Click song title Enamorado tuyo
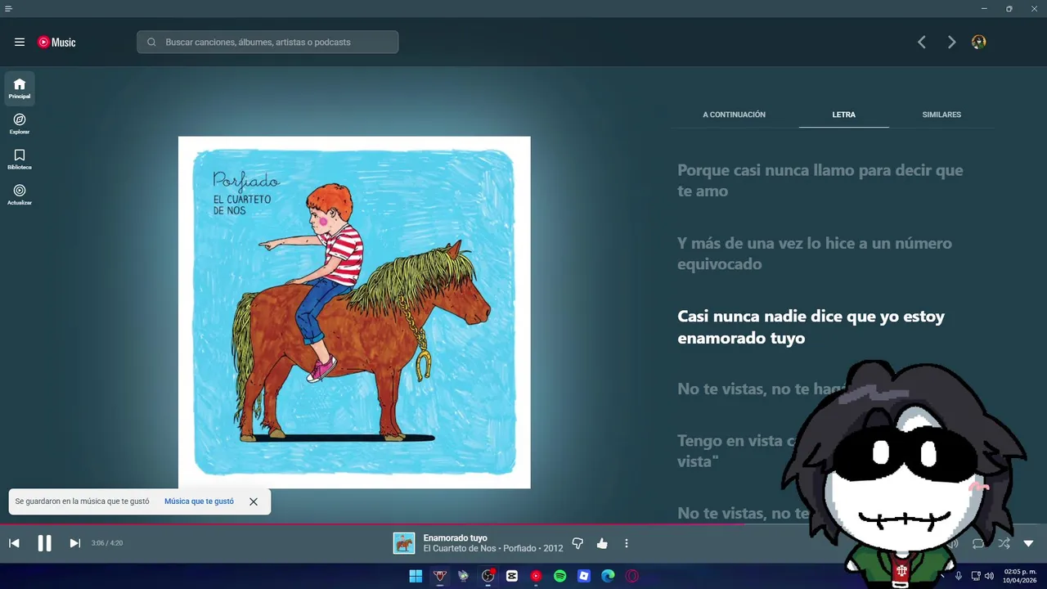Viewport: 1047px width, 589px height. pos(455,537)
